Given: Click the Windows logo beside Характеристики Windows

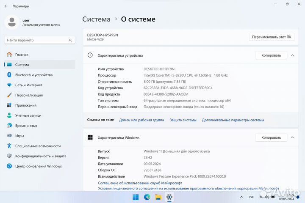Looking at the screenshot, I should click(90, 137).
